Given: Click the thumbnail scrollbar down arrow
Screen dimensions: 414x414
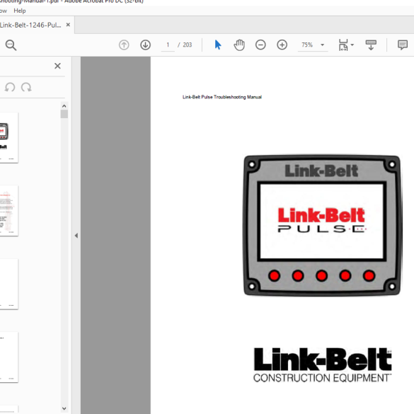Looking at the screenshot, I should tap(64, 408).
